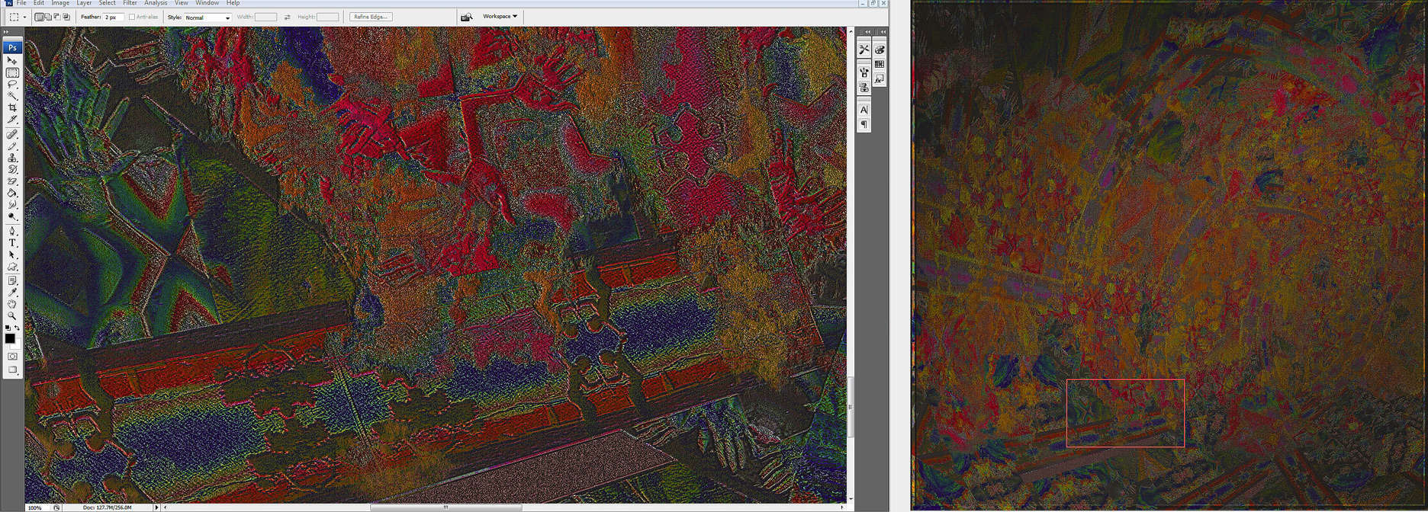Screen dimensions: 1428x512
Task: Select the Pen tool
Action: point(12,231)
